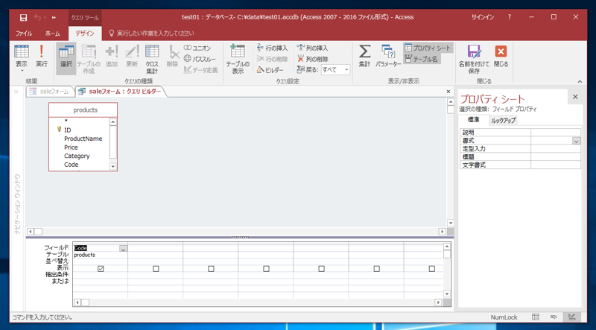Run the query with 実行 icon
This screenshot has width=596, height=330.
coord(42,55)
